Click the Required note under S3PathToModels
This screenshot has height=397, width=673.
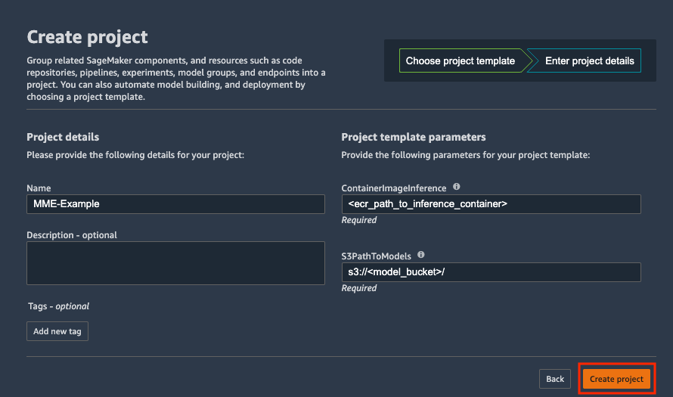[x=359, y=288]
